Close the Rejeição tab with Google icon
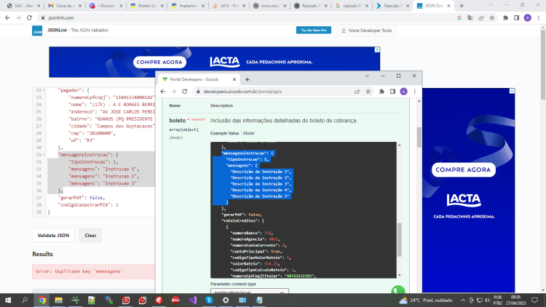 click(367, 6)
